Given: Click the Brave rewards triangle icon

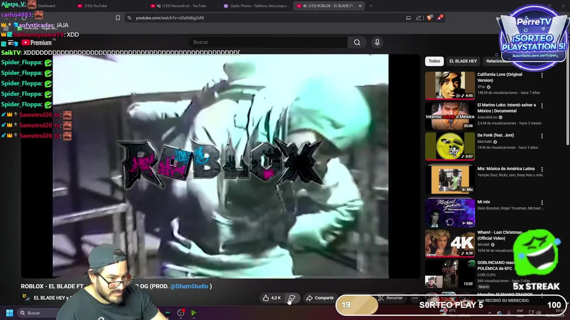Looking at the screenshot, I should [440, 18].
